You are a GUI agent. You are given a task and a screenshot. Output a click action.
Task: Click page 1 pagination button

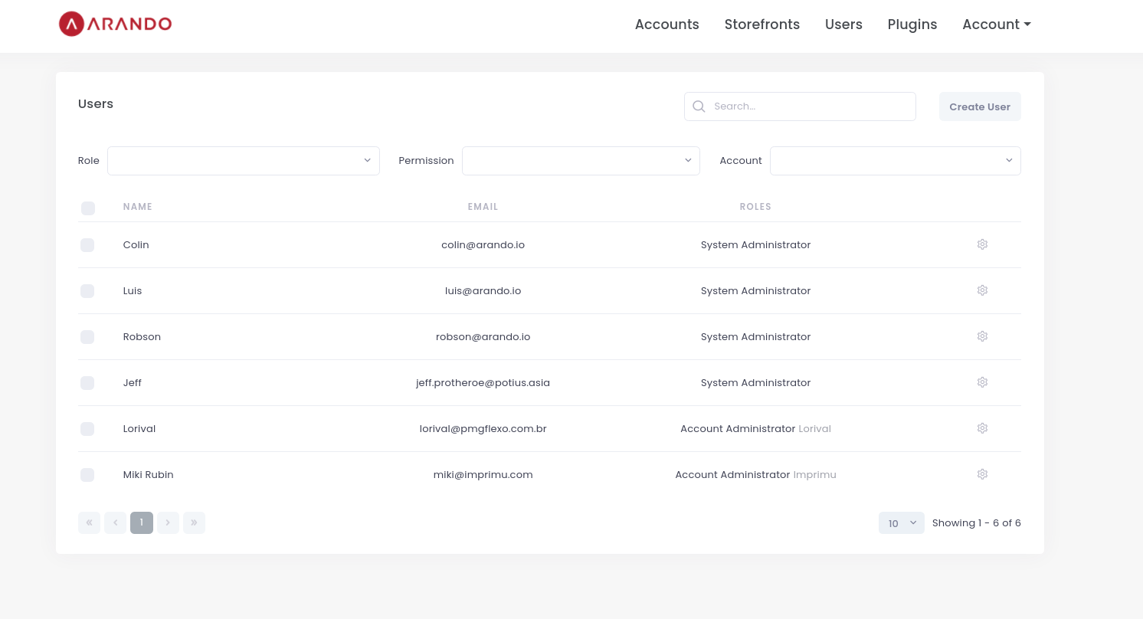(x=142, y=522)
